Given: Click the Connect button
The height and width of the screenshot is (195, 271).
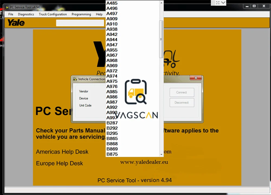Looking at the screenshot, I should (x=182, y=92).
